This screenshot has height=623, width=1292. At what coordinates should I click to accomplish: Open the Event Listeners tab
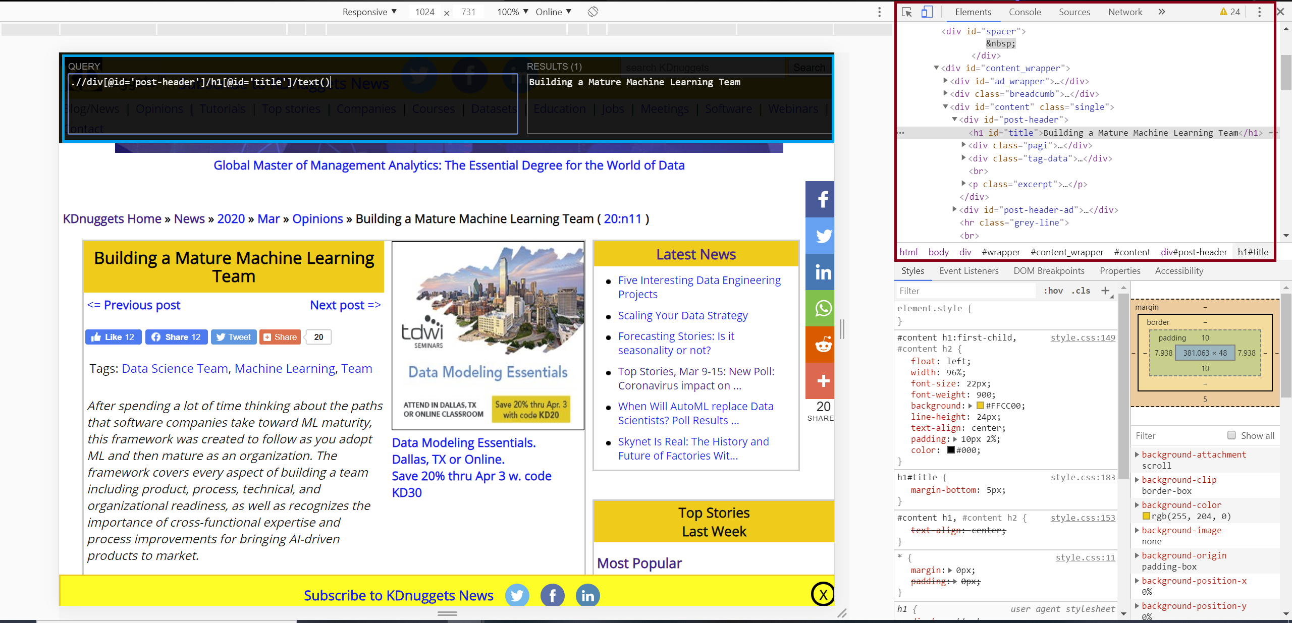(969, 271)
